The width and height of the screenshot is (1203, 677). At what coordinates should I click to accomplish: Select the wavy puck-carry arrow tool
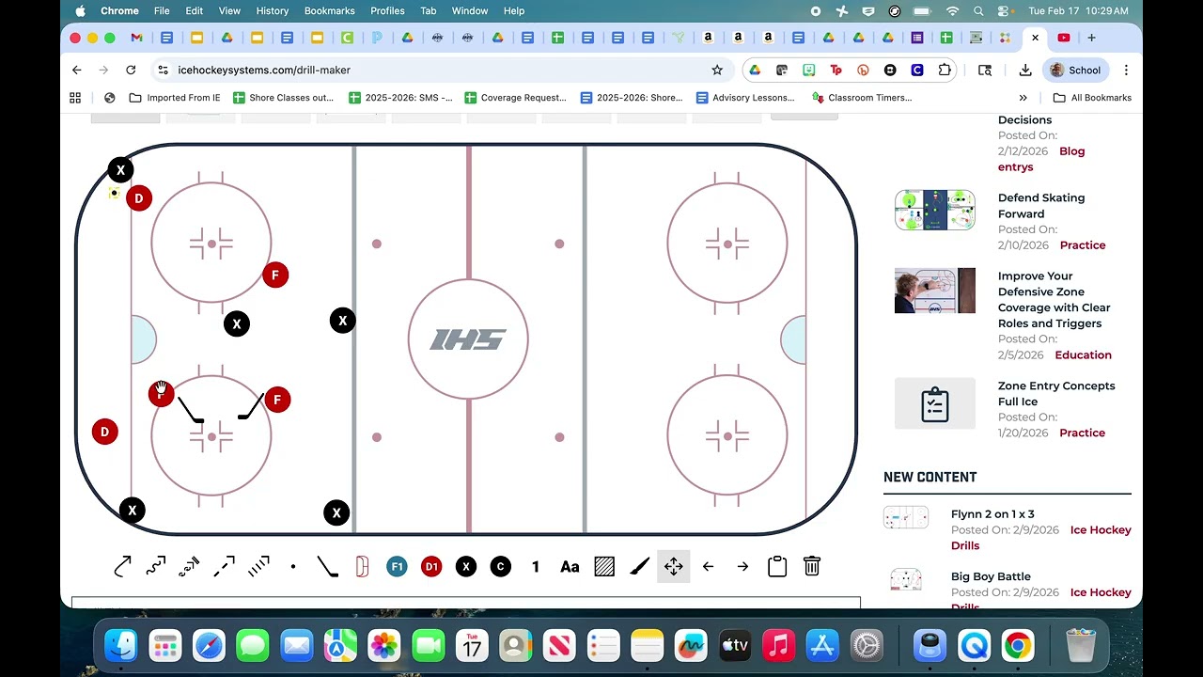(x=156, y=566)
